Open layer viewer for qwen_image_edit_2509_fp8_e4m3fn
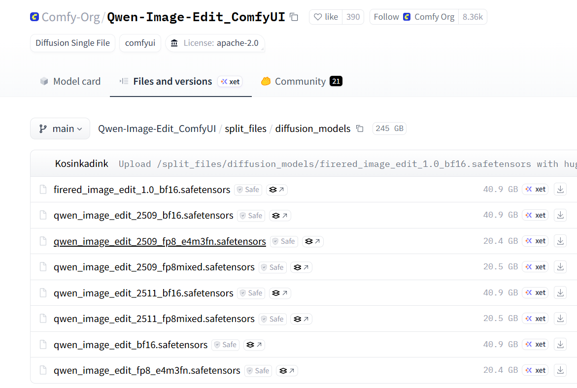This screenshot has width=577, height=388. tap(313, 241)
